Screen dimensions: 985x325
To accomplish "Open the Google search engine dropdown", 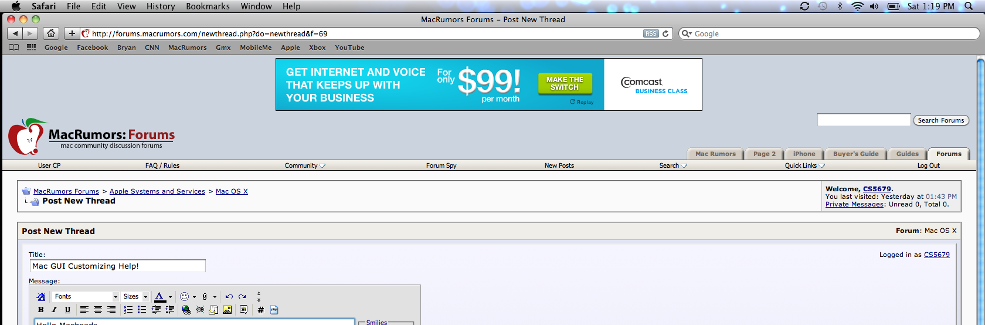I will coord(687,33).
